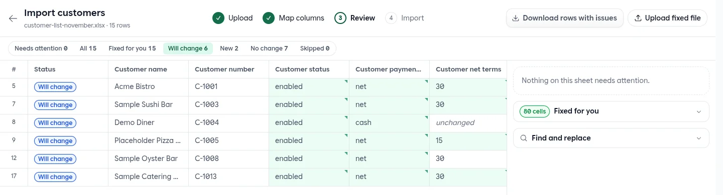Image resolution: width=723 pixels, height=195 pixels.
Task: Click the step 3 Review circle icon
Action: (x=340, y=18)
